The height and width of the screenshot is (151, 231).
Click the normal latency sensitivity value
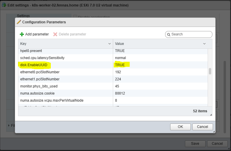click(x=121, y=58)
